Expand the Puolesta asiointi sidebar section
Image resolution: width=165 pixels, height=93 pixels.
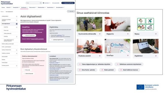tap(16, 66)
